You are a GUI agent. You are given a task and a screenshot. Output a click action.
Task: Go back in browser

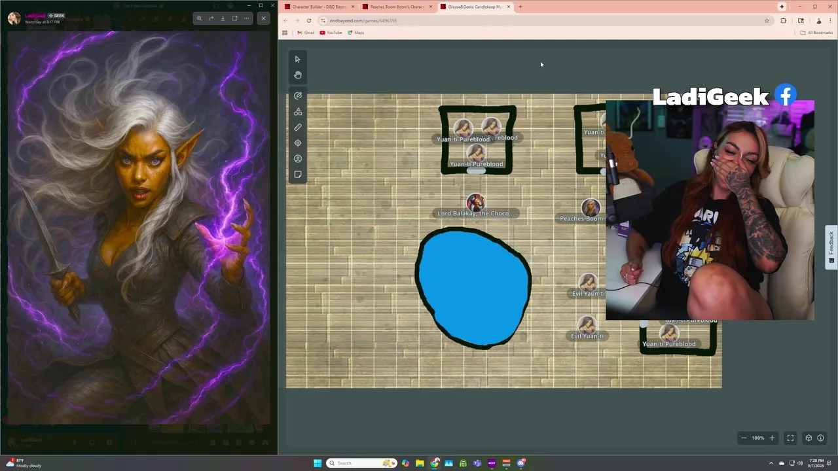click(285, 20)
